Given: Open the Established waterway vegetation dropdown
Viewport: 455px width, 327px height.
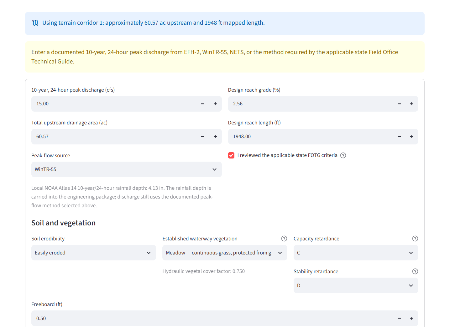Looking at the screenshot, I should click(225, 253).
